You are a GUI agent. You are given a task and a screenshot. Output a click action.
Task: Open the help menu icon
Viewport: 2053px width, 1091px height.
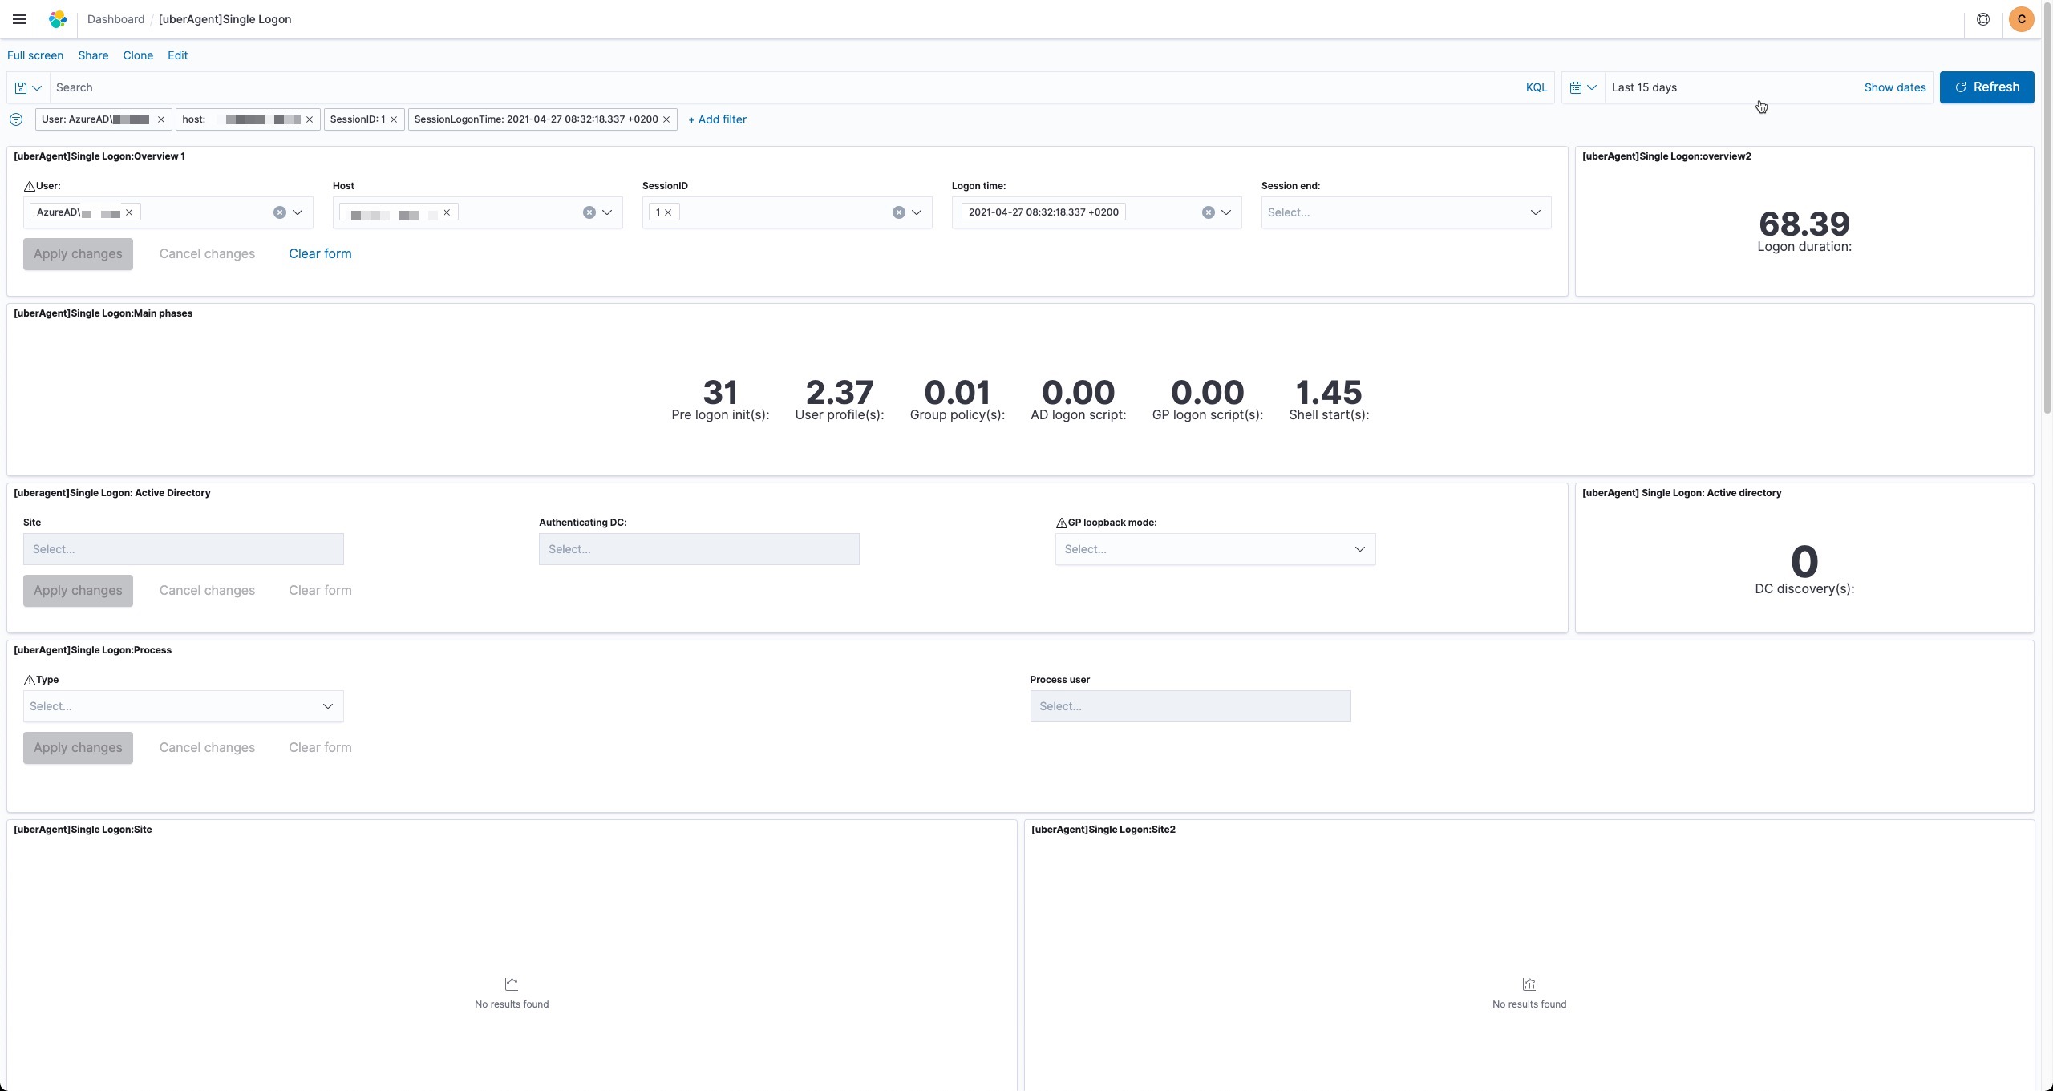(1982, 19)
